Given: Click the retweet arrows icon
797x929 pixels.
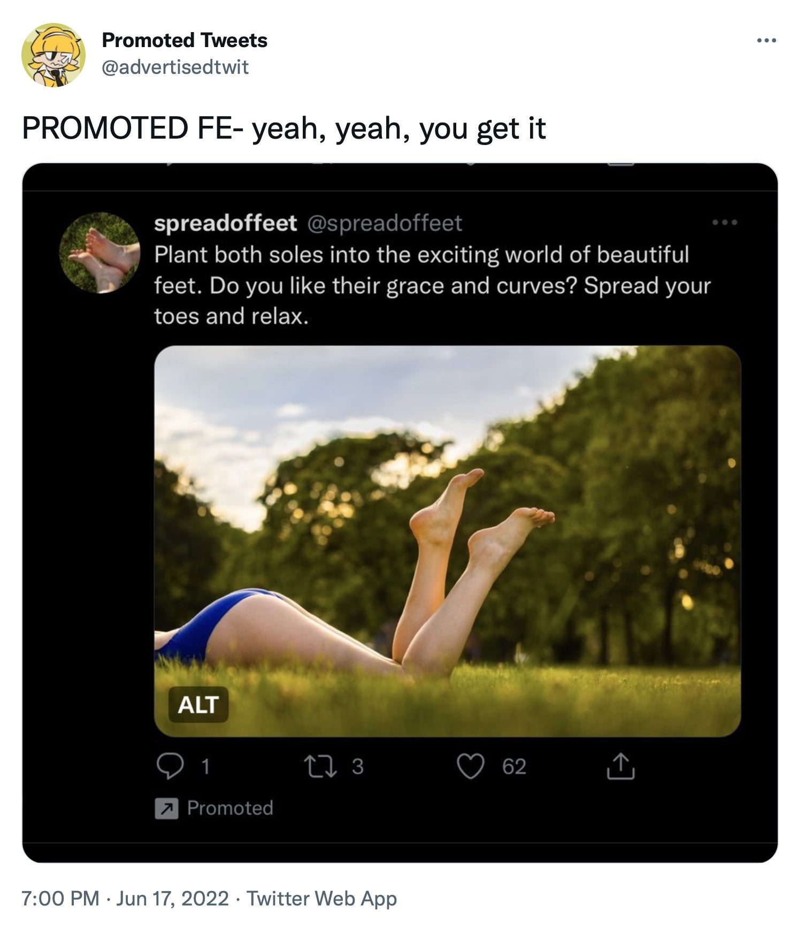Looking at the screenshot, I should pyautogui.click(x=320, y=766).
